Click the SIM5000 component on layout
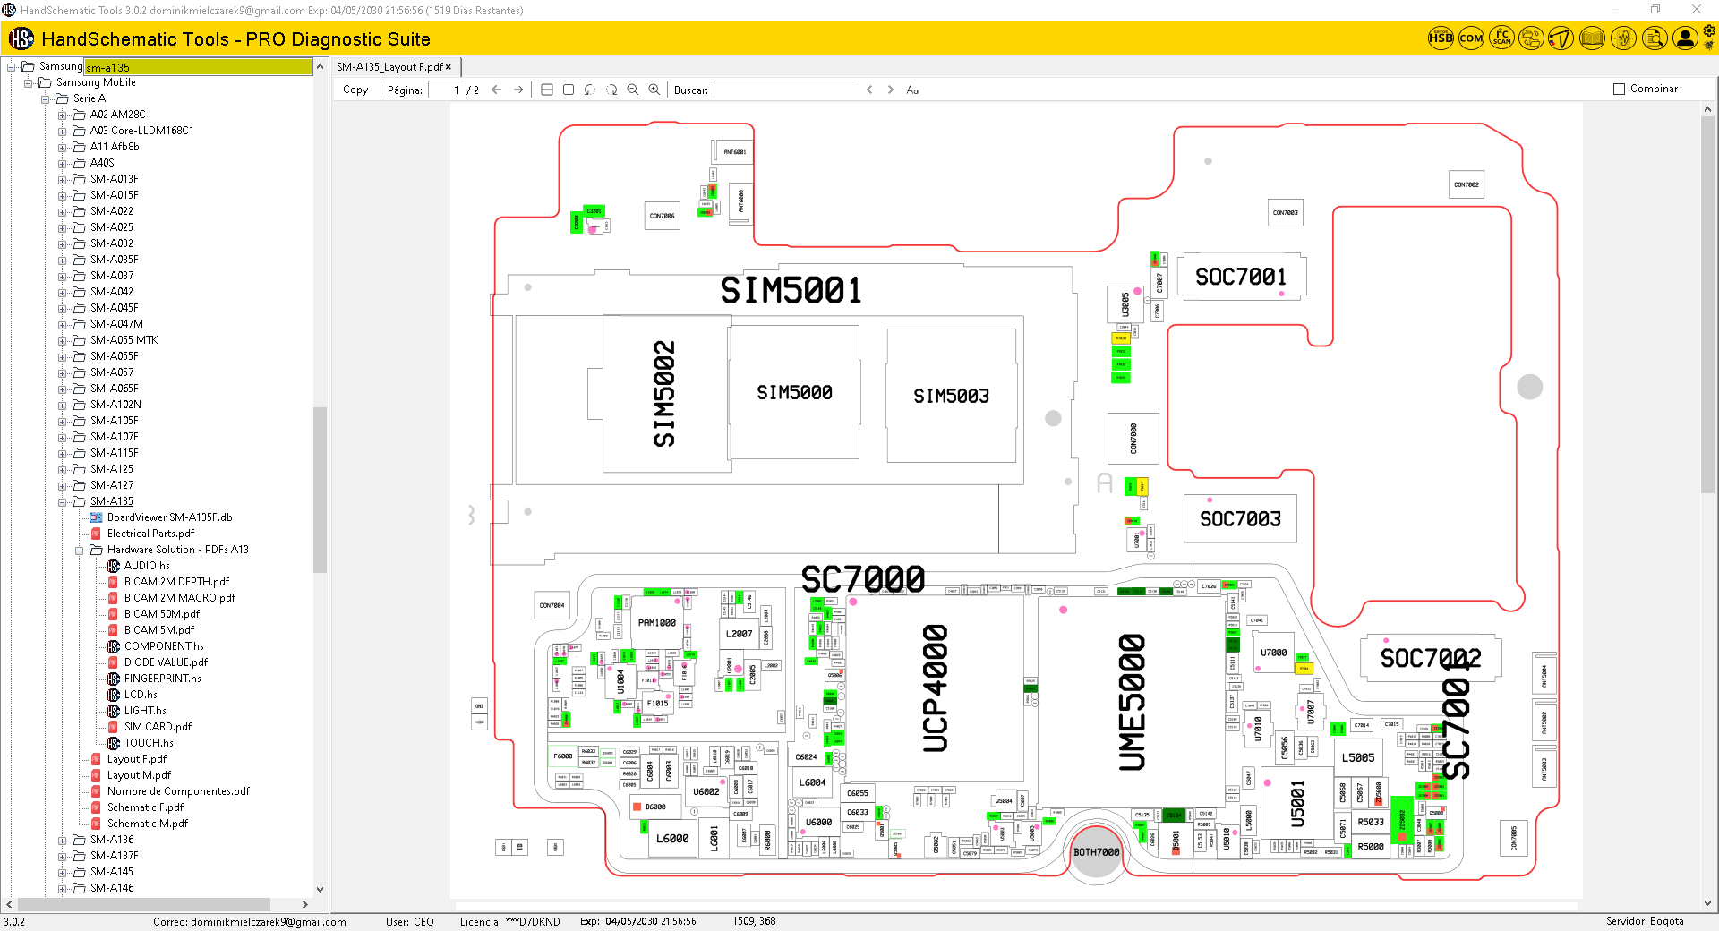 pos(794,392)
